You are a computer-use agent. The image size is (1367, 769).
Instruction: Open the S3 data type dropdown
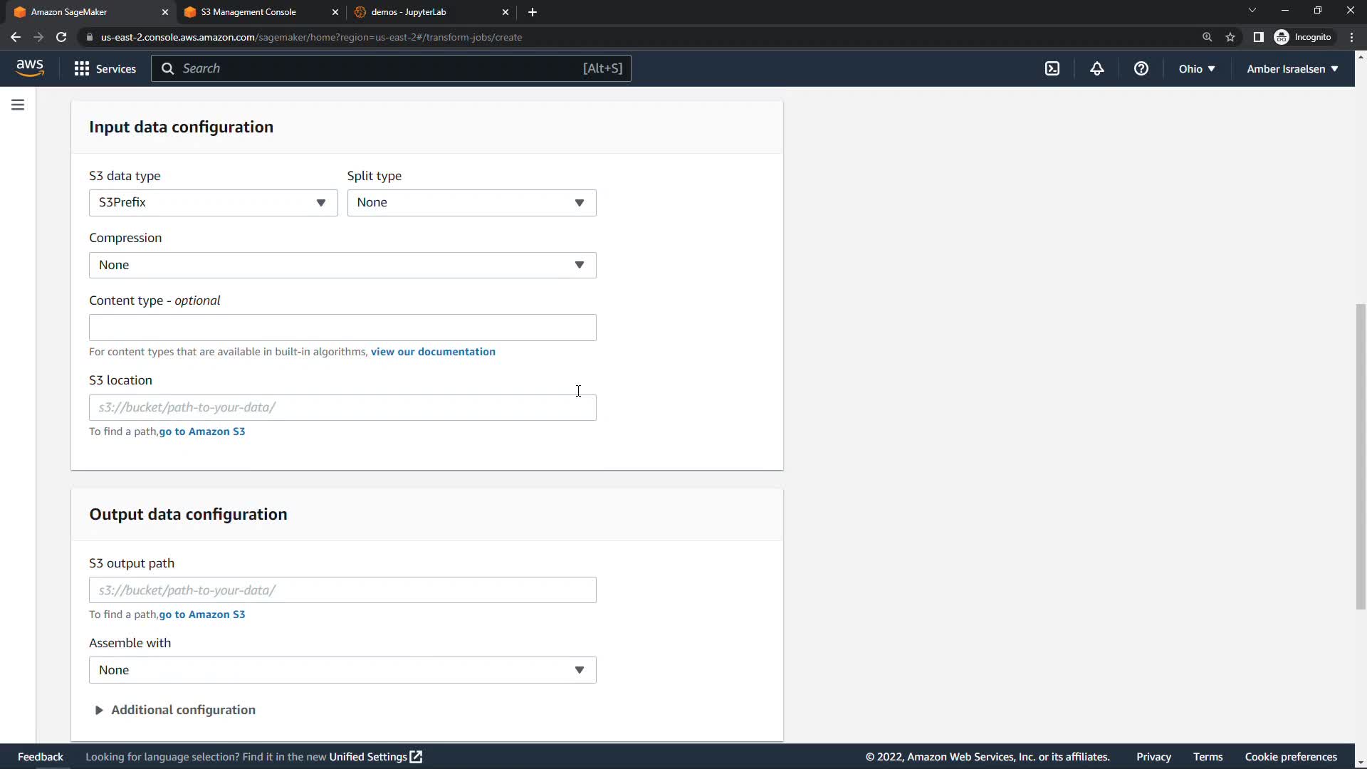[x=213, y=203]
